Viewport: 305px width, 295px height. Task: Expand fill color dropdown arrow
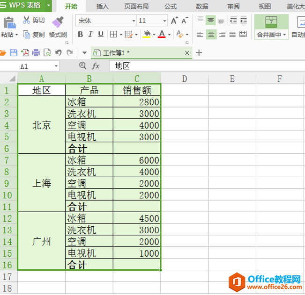(x=154, y=35)
